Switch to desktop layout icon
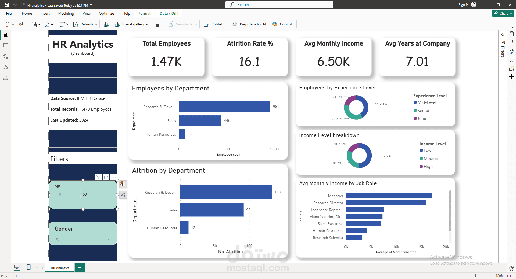 [17, 267]
